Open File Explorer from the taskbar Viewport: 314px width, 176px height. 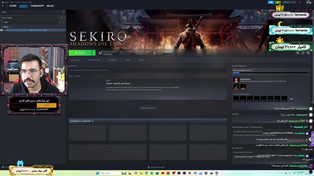click(141, 173)
